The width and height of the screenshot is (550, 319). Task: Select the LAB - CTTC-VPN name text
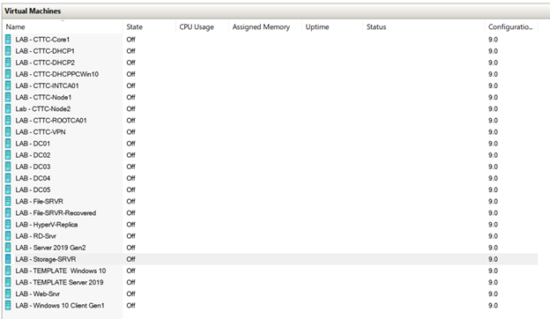click(x=41, y=132)
